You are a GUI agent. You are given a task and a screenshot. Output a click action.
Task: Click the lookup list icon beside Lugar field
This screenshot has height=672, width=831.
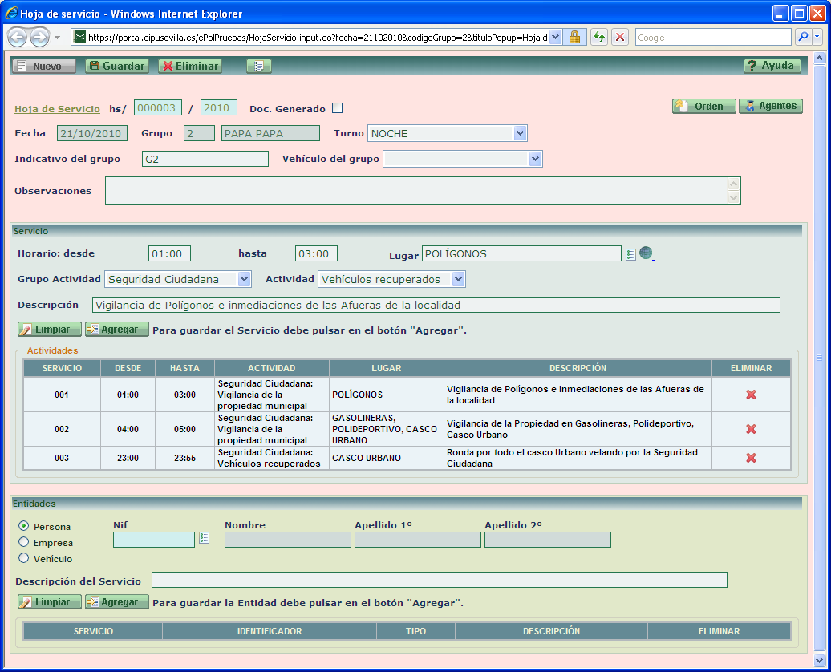pos(630,254)
